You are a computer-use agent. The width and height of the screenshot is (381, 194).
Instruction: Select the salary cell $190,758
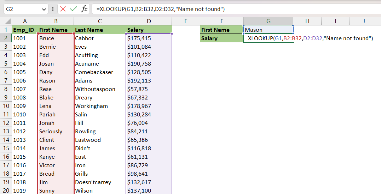pyautogui.click(x=149, y=64)
